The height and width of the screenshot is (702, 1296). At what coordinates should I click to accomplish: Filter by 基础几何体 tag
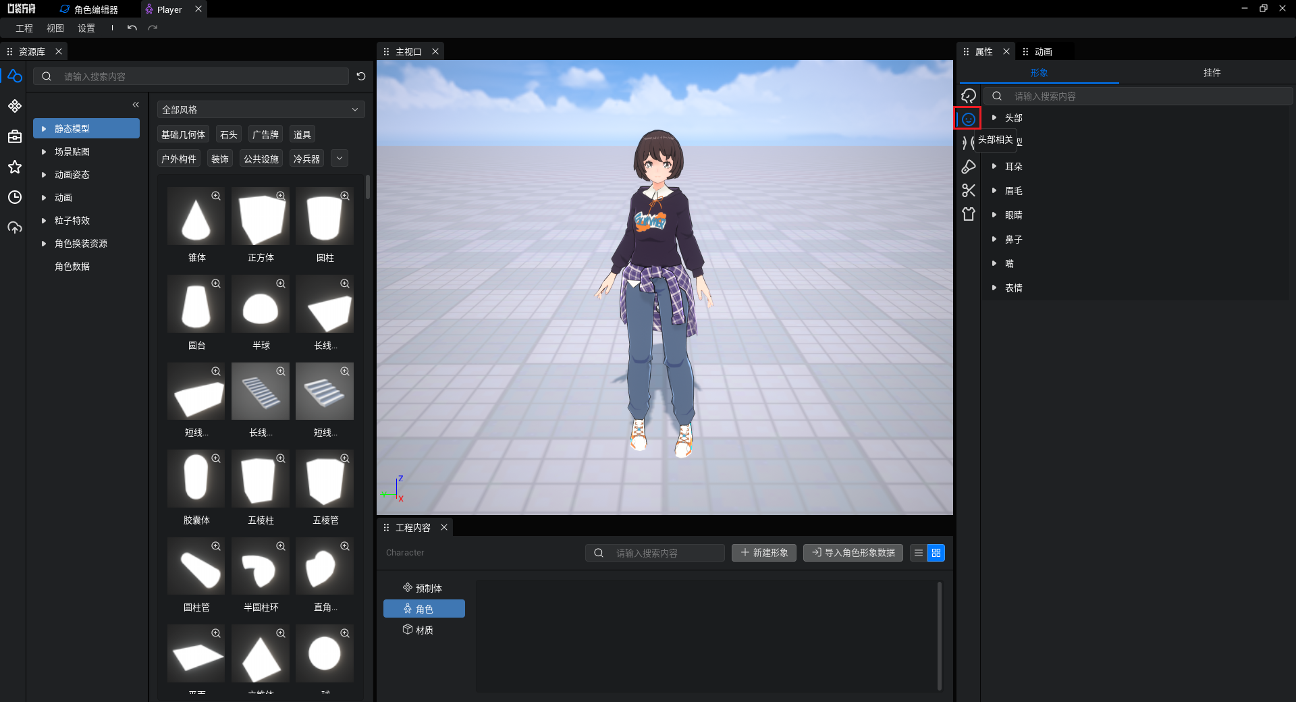point(183,135)
